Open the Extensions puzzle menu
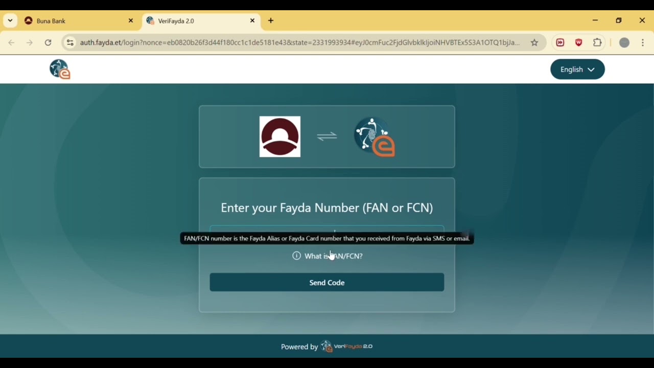Image resolution: width=654 pixels, height=368 pixels. [x=597, y=43]
